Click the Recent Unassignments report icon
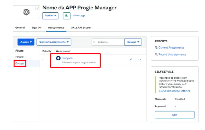This screenshot has width=205, height=130. (x=156, y=54)
